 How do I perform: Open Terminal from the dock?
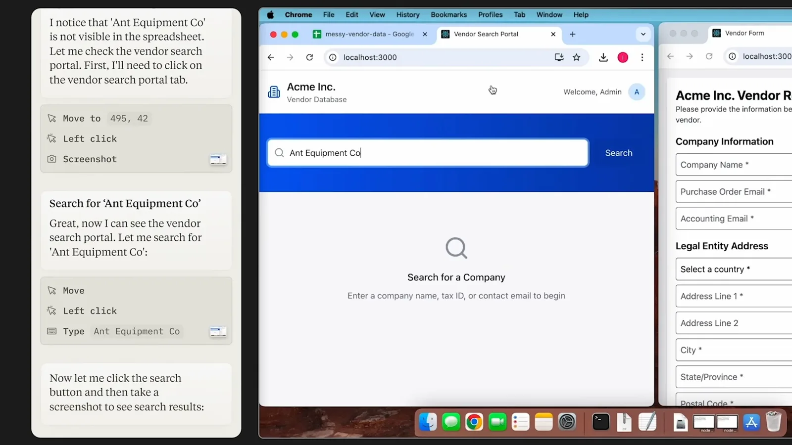(x=600, y=422)
